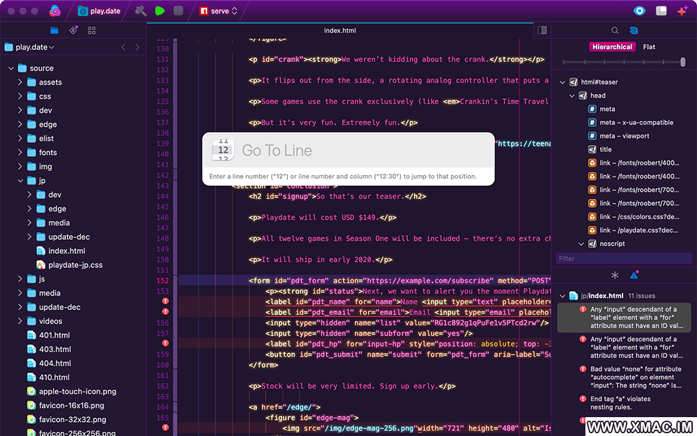Open the play.date project dropdown in sidebar
The image size is (697, 436).
[x=29, y=47]
